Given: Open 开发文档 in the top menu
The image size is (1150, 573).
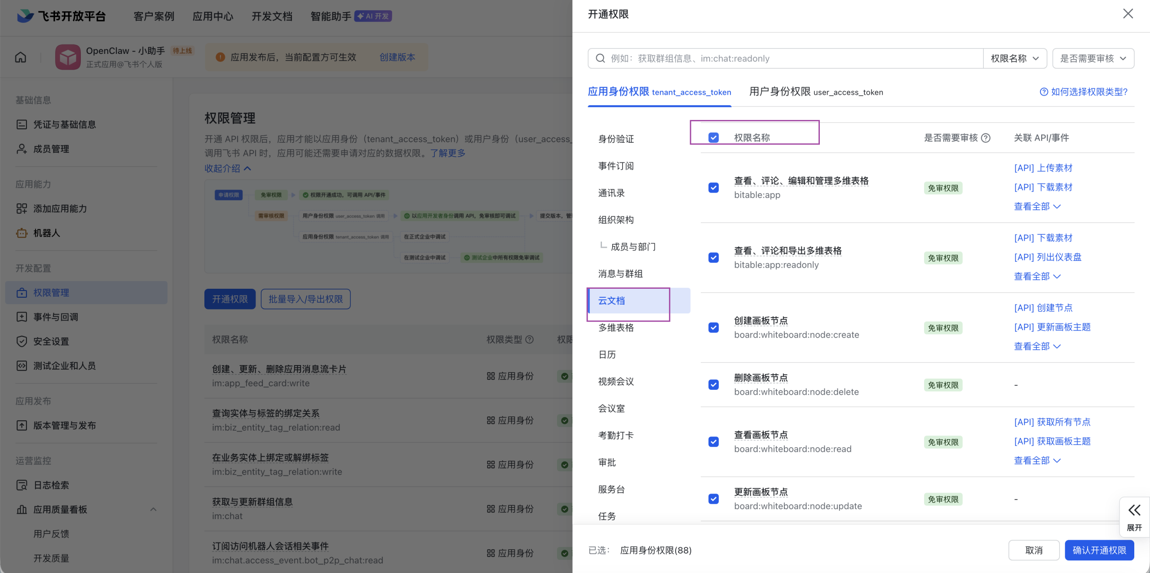Looking at the screenshot, I should (x=271, y=16).
